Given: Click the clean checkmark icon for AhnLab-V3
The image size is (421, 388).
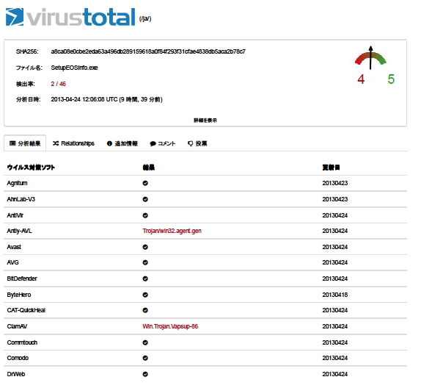Looking at the screenshot, I should 145,199.
